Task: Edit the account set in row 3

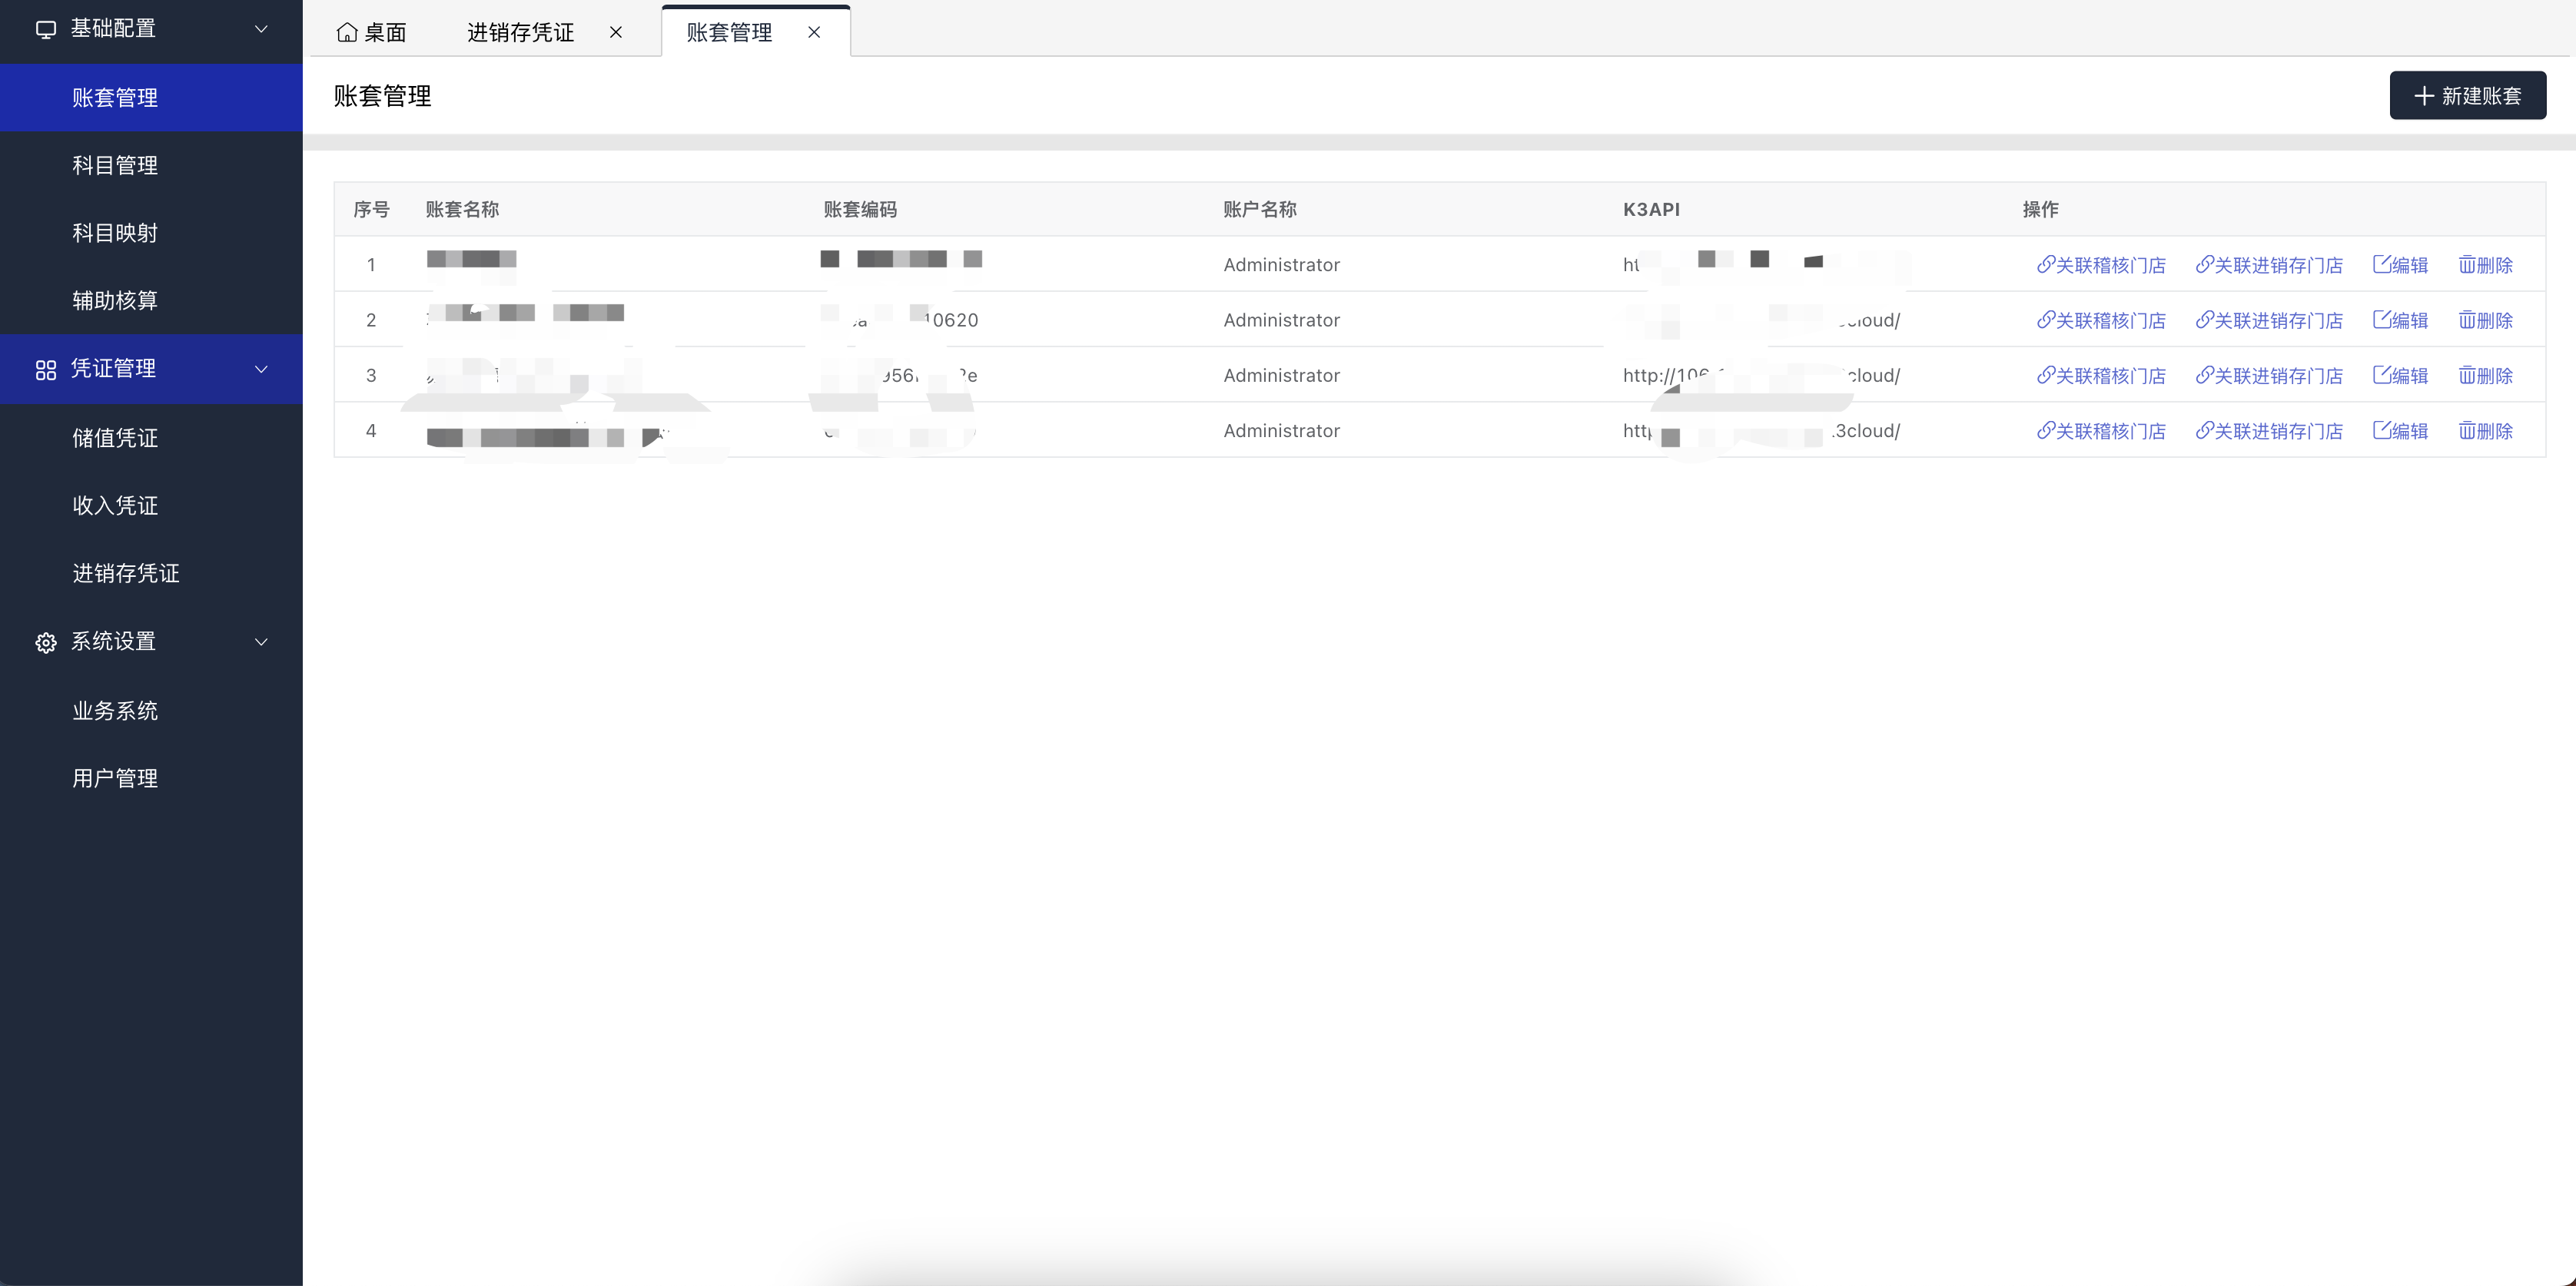Action: point(2400,375)
